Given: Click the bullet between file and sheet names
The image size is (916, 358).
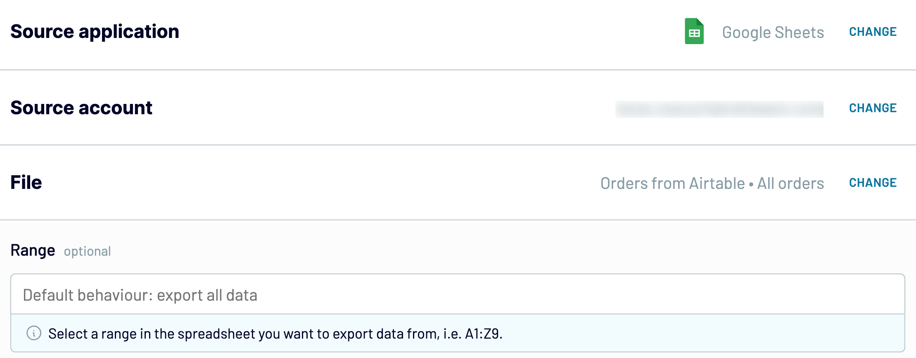Looking at the screenshot, I should (751, 184).
